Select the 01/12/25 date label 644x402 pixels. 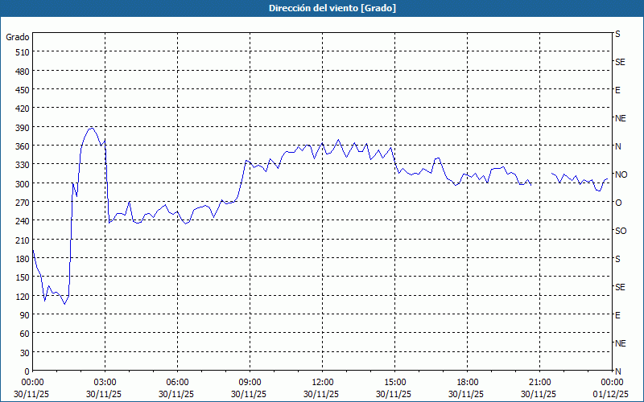pos(611,394)
